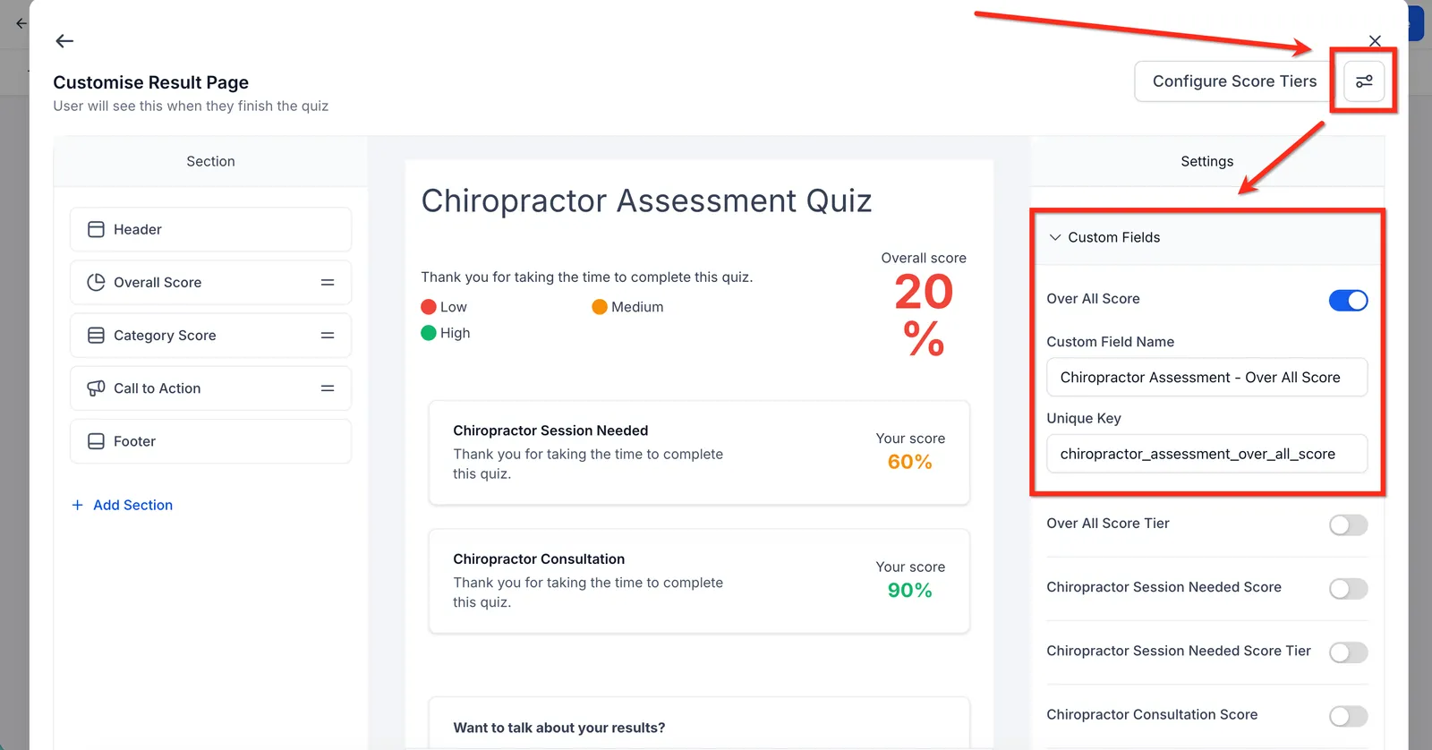Disable the Over All Score toggle
This screenshot has width=1432, height=750.
(1348, 301)
